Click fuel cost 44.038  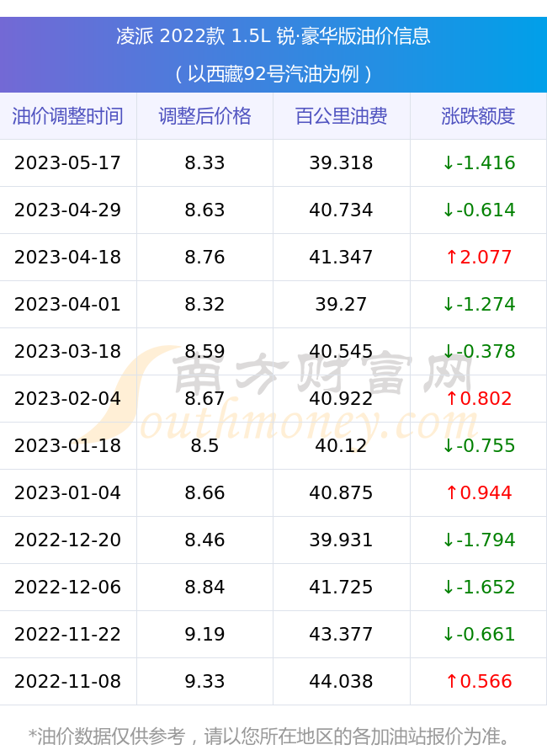(342, 682)
